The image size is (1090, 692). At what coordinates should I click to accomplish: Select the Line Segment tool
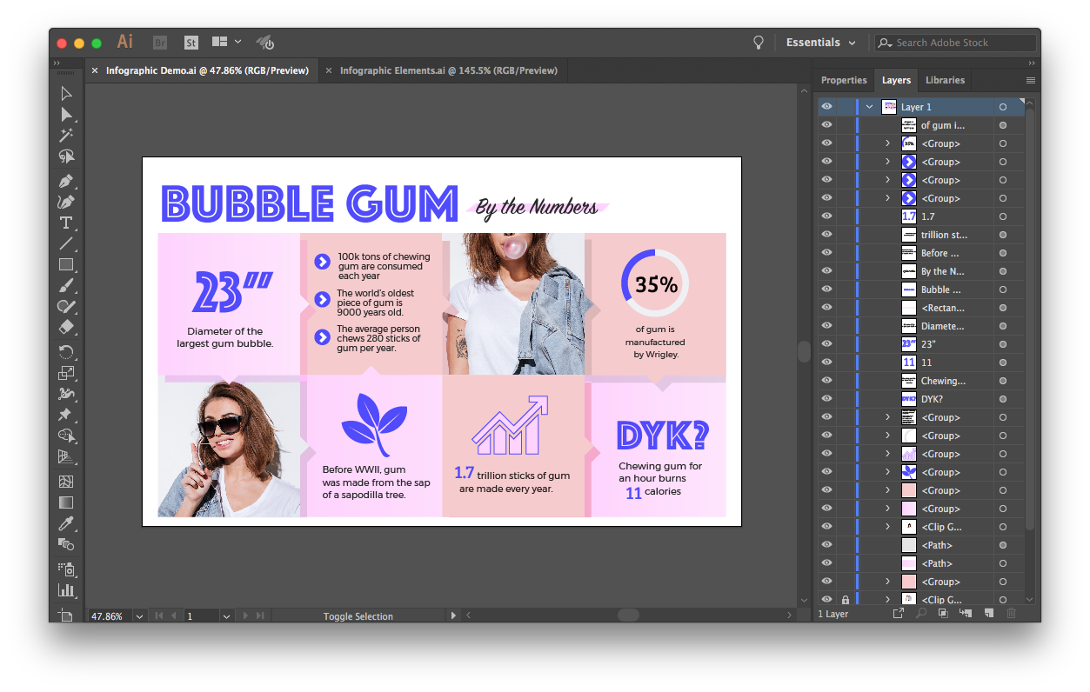click(66, 243)
